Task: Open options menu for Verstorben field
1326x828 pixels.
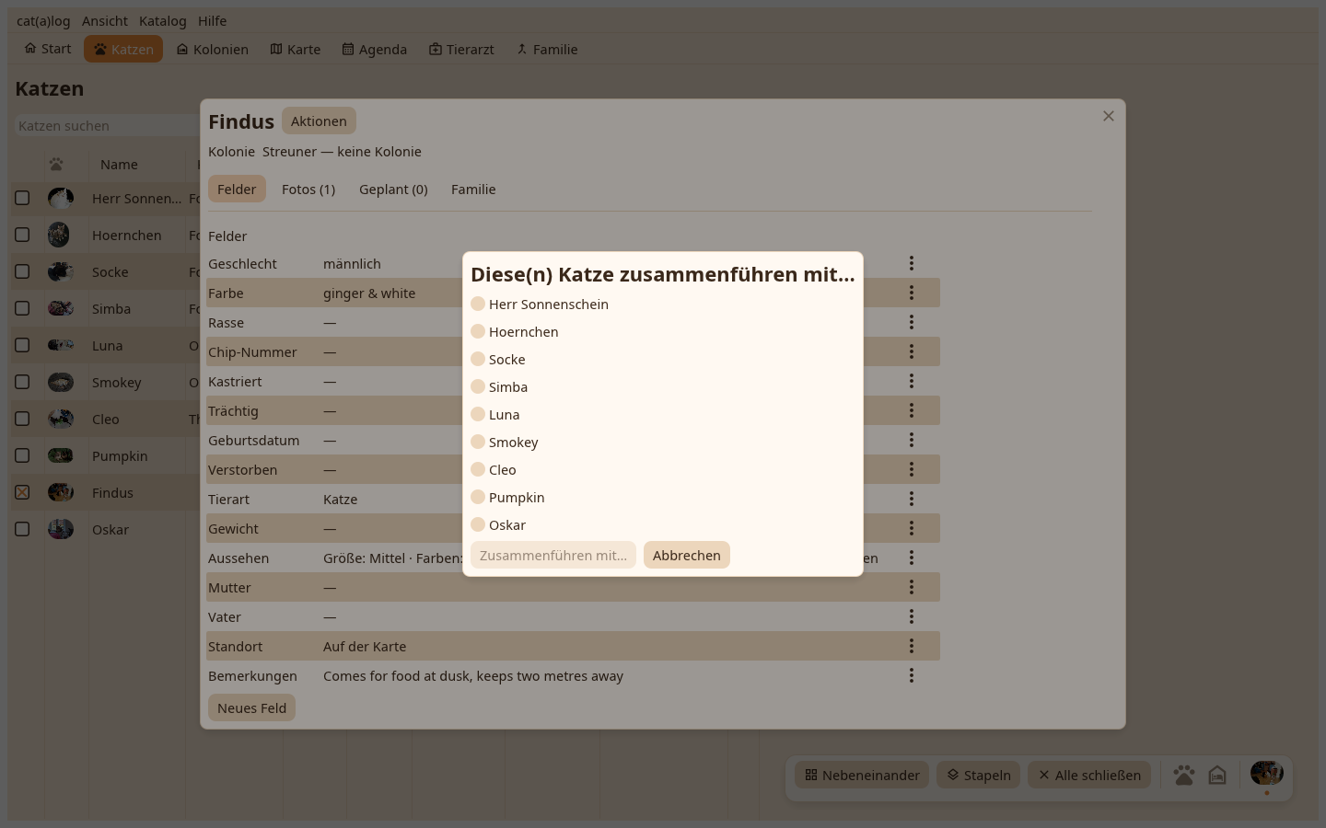Action: click(912, 469)
